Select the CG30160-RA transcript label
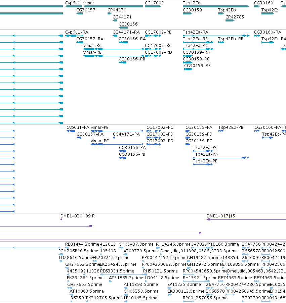286x303 pixels. point(268,32)
